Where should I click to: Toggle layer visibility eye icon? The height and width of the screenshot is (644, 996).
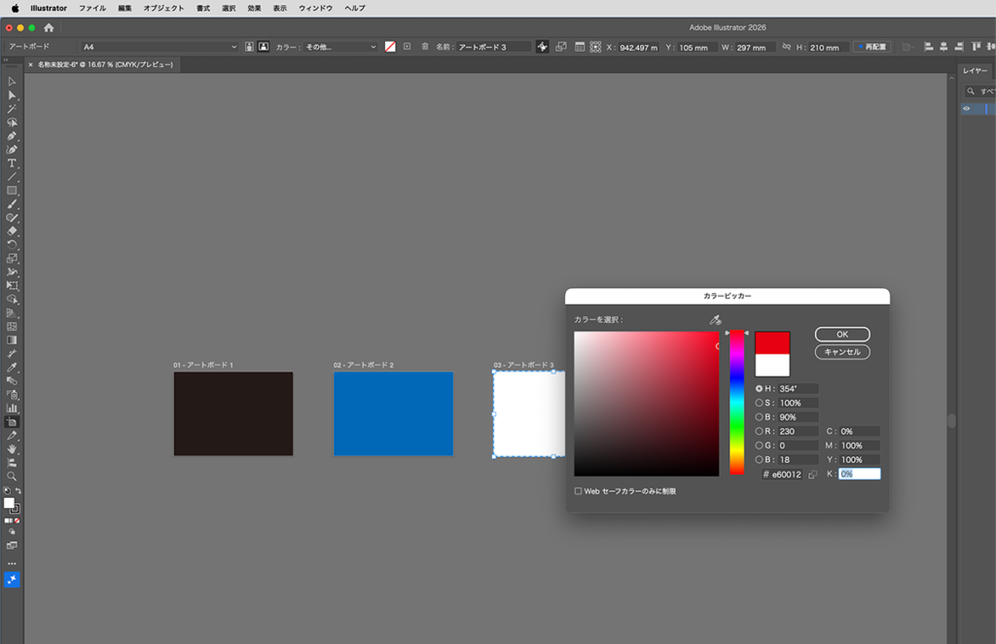pos(966,109)
